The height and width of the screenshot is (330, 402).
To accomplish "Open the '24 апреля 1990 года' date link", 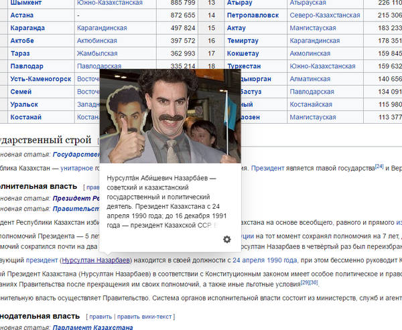I will (x=265, y=260).
